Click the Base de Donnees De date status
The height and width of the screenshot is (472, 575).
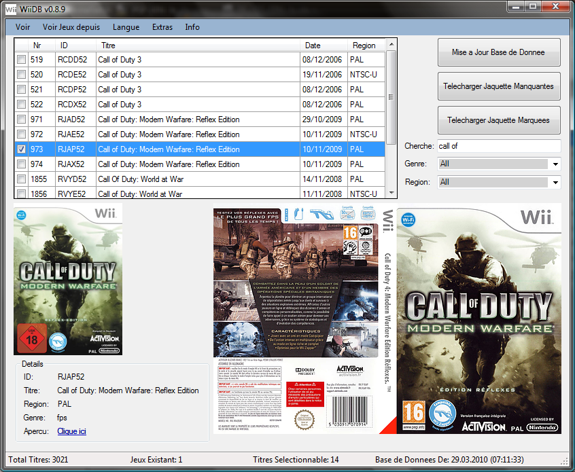[449, 460]
